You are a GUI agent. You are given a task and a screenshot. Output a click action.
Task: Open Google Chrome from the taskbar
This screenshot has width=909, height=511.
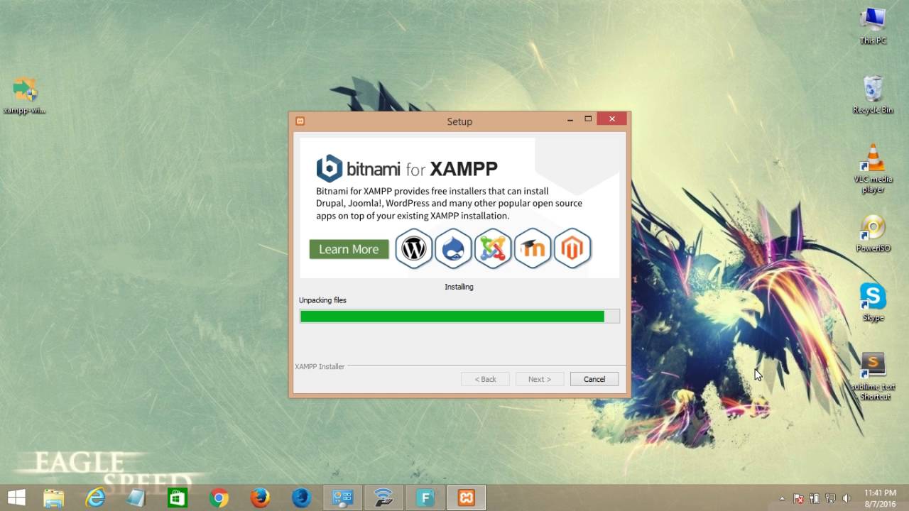point(219,498)
